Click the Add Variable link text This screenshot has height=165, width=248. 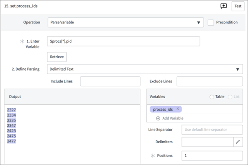173,118
